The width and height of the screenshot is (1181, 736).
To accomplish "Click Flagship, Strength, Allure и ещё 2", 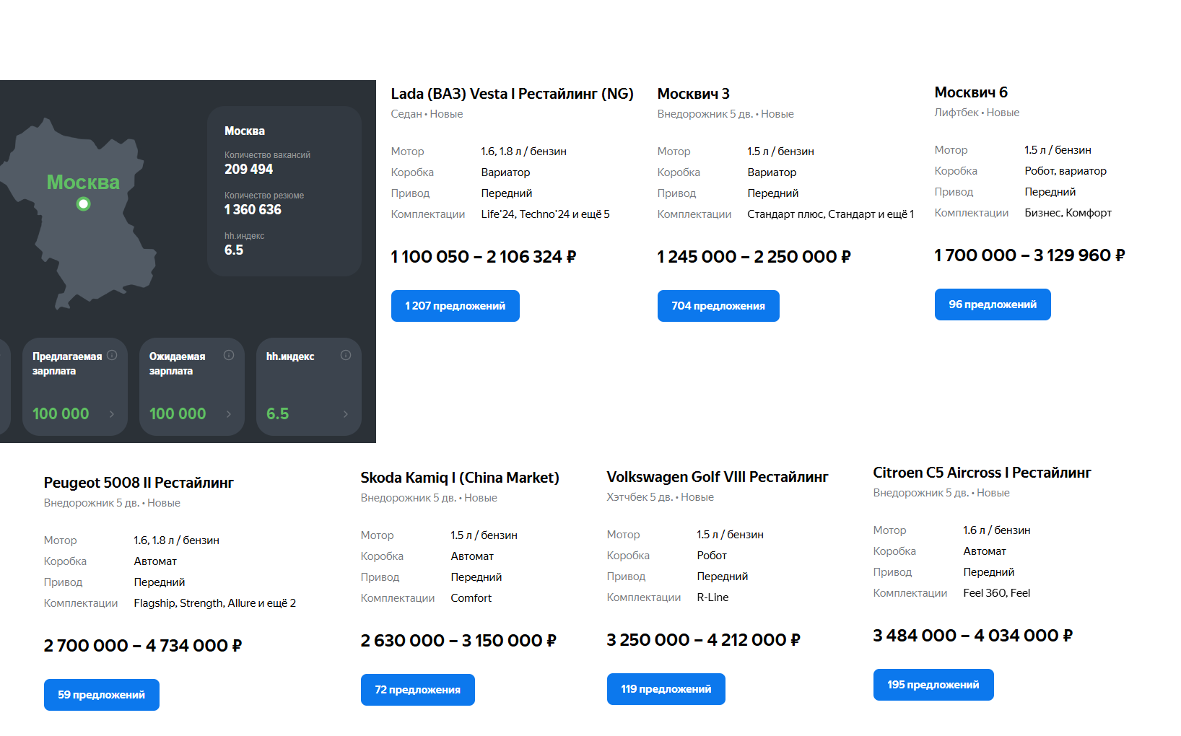I will (215, 603).
